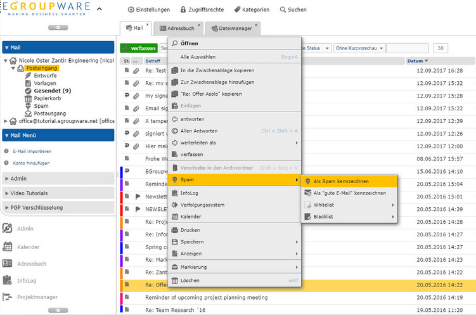Open the Gesendet (9) folder
The image size is (476, 315).
point(52,91)
